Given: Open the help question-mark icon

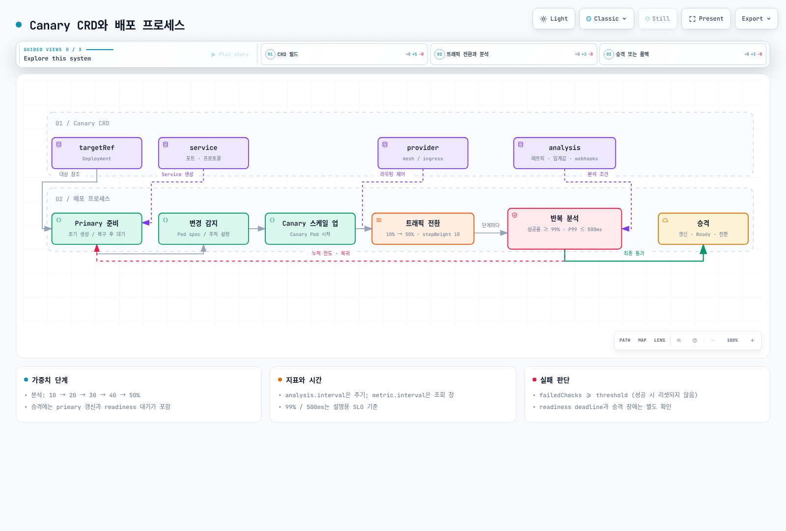Looking at the screenshot, I should tap(695, 340).
